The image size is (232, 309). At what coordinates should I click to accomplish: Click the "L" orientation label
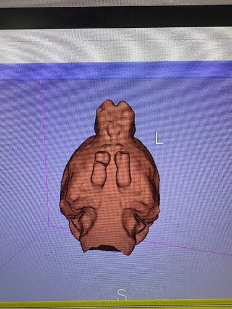click(x=159, y=138)
